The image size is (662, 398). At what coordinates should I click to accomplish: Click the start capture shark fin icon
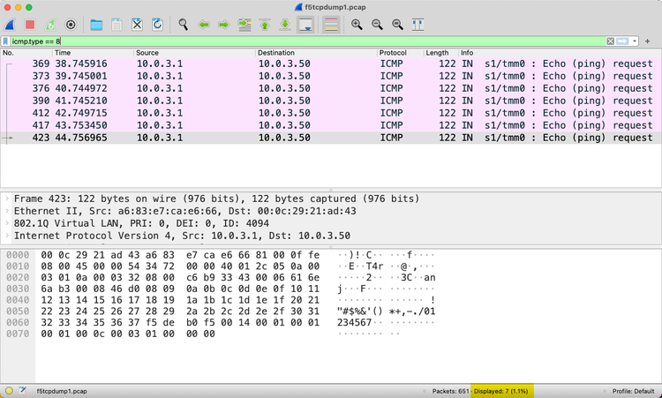point(10,25)
